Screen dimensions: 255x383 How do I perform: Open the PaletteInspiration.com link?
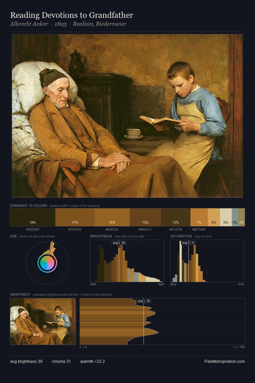point(225,362)
